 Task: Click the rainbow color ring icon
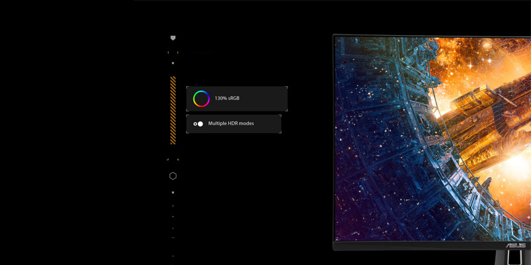click(201, 99)
